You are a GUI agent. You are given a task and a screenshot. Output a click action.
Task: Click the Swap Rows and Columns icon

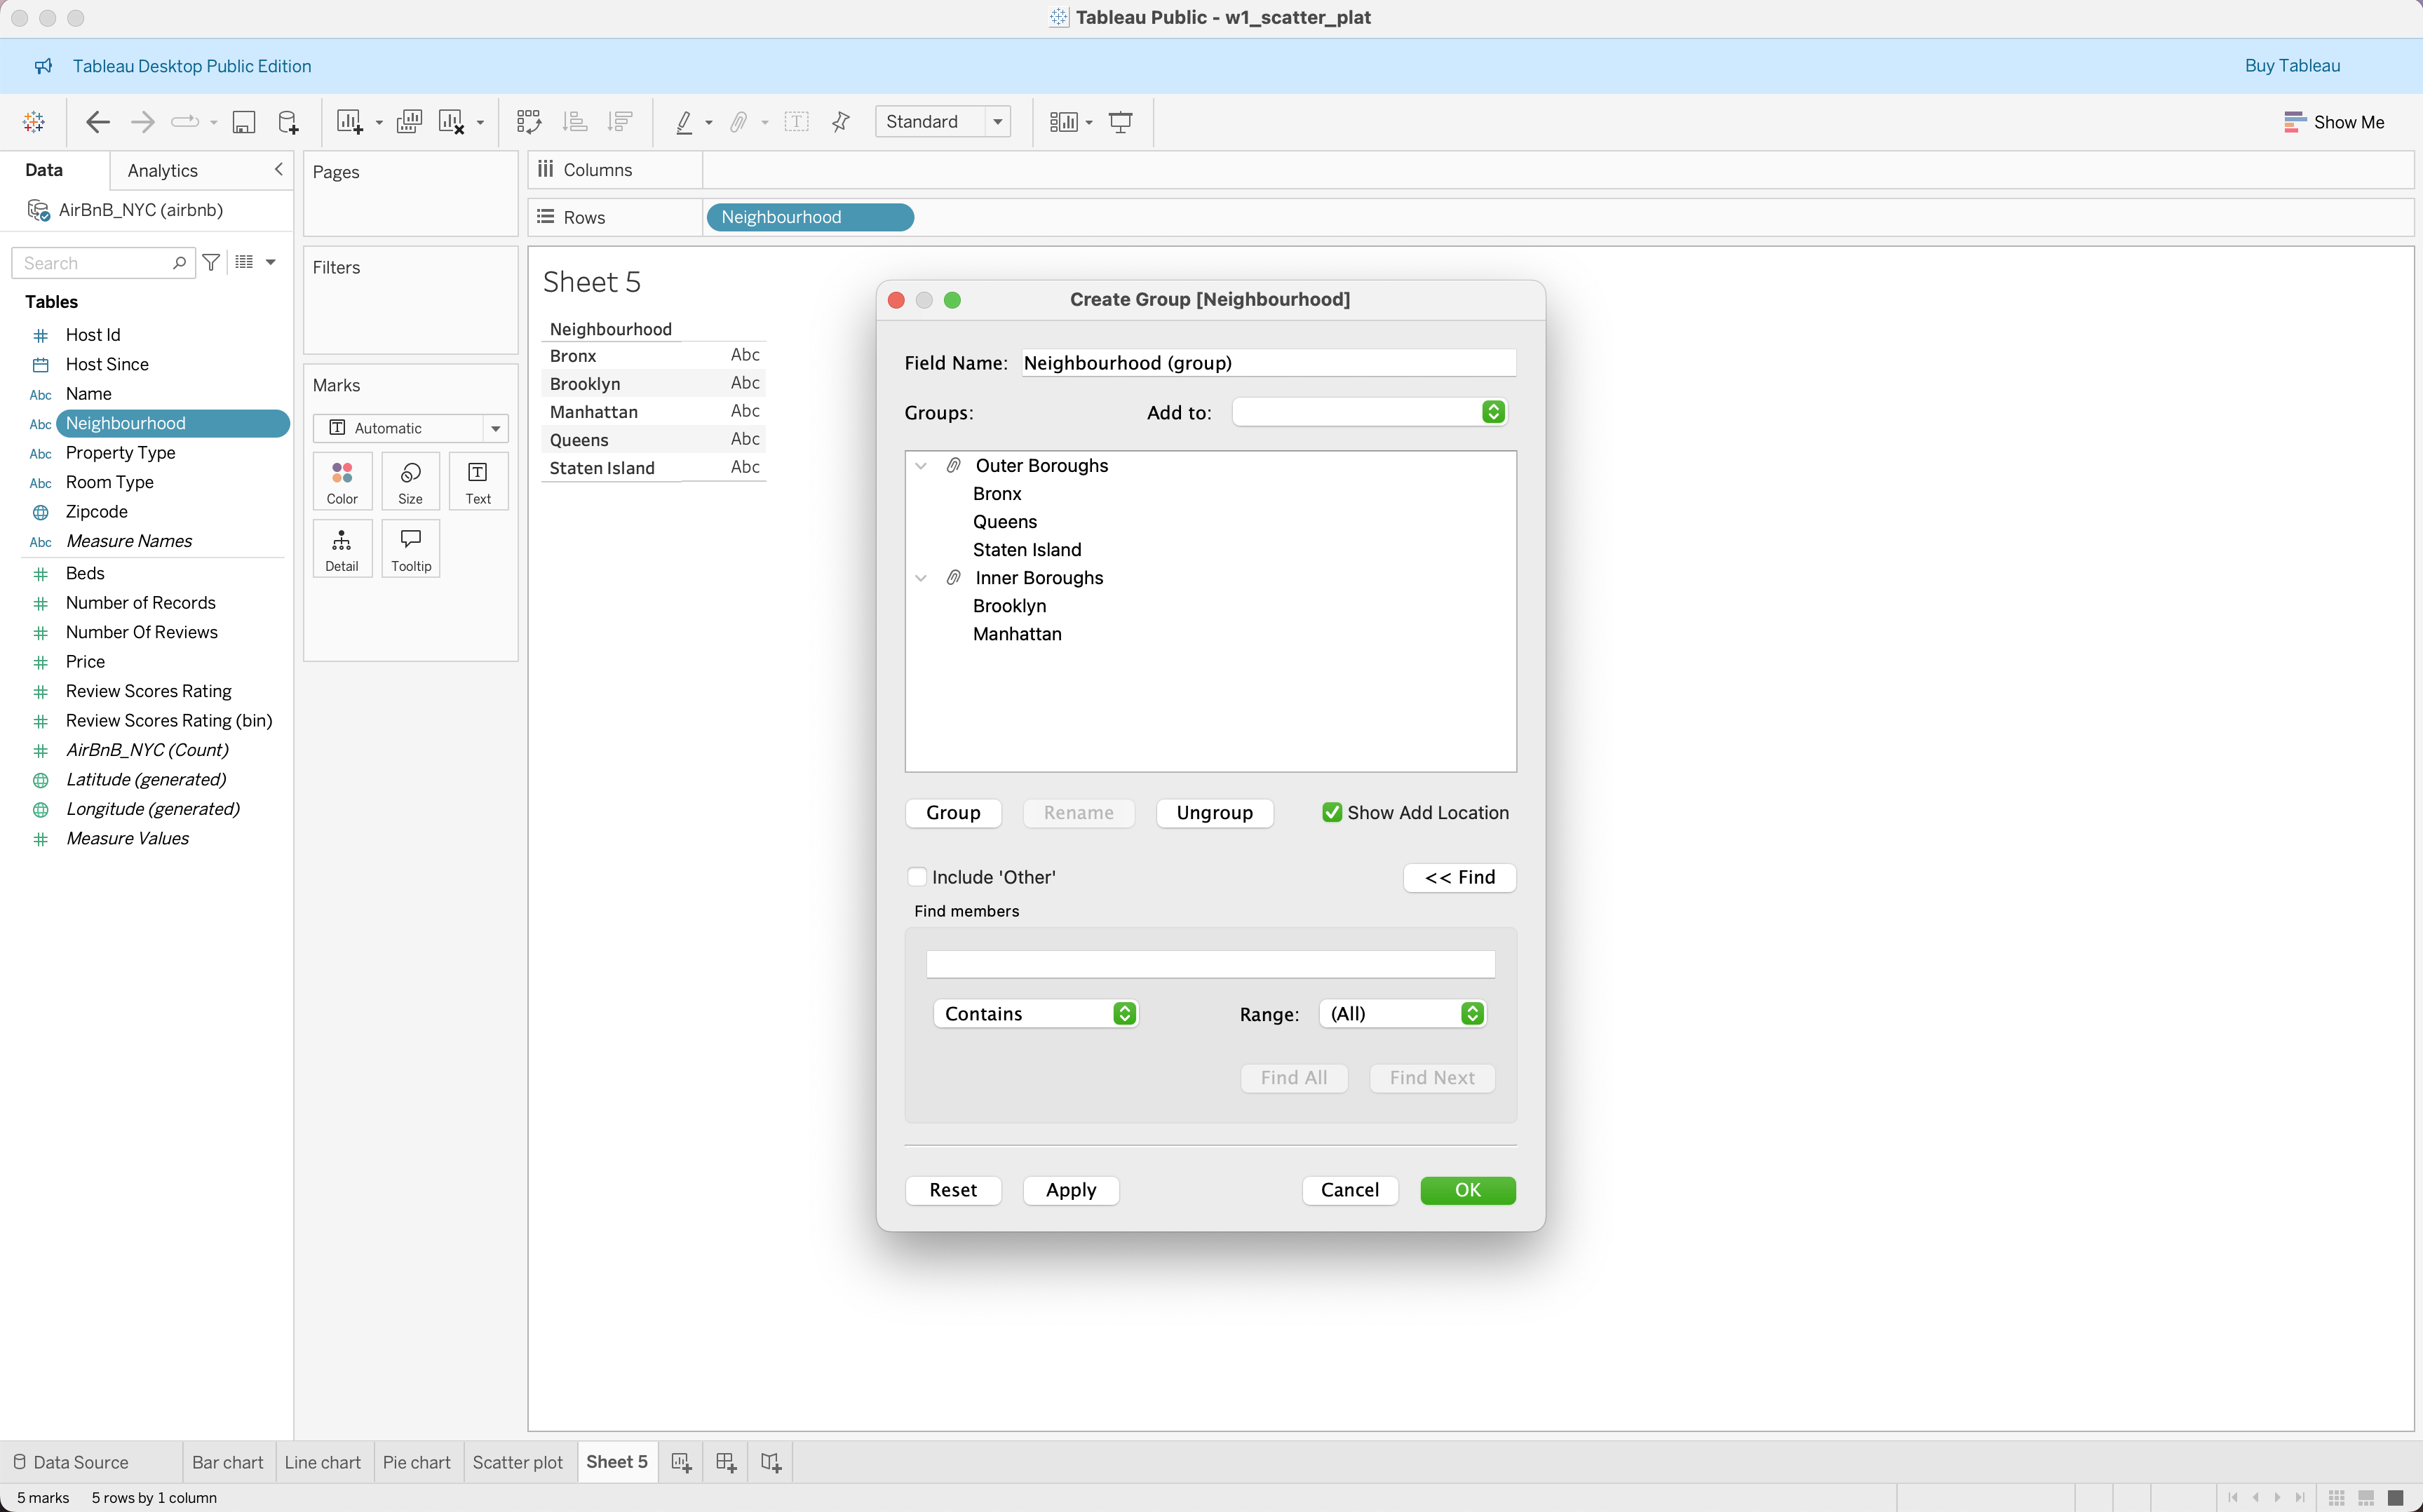click(529, 122)
